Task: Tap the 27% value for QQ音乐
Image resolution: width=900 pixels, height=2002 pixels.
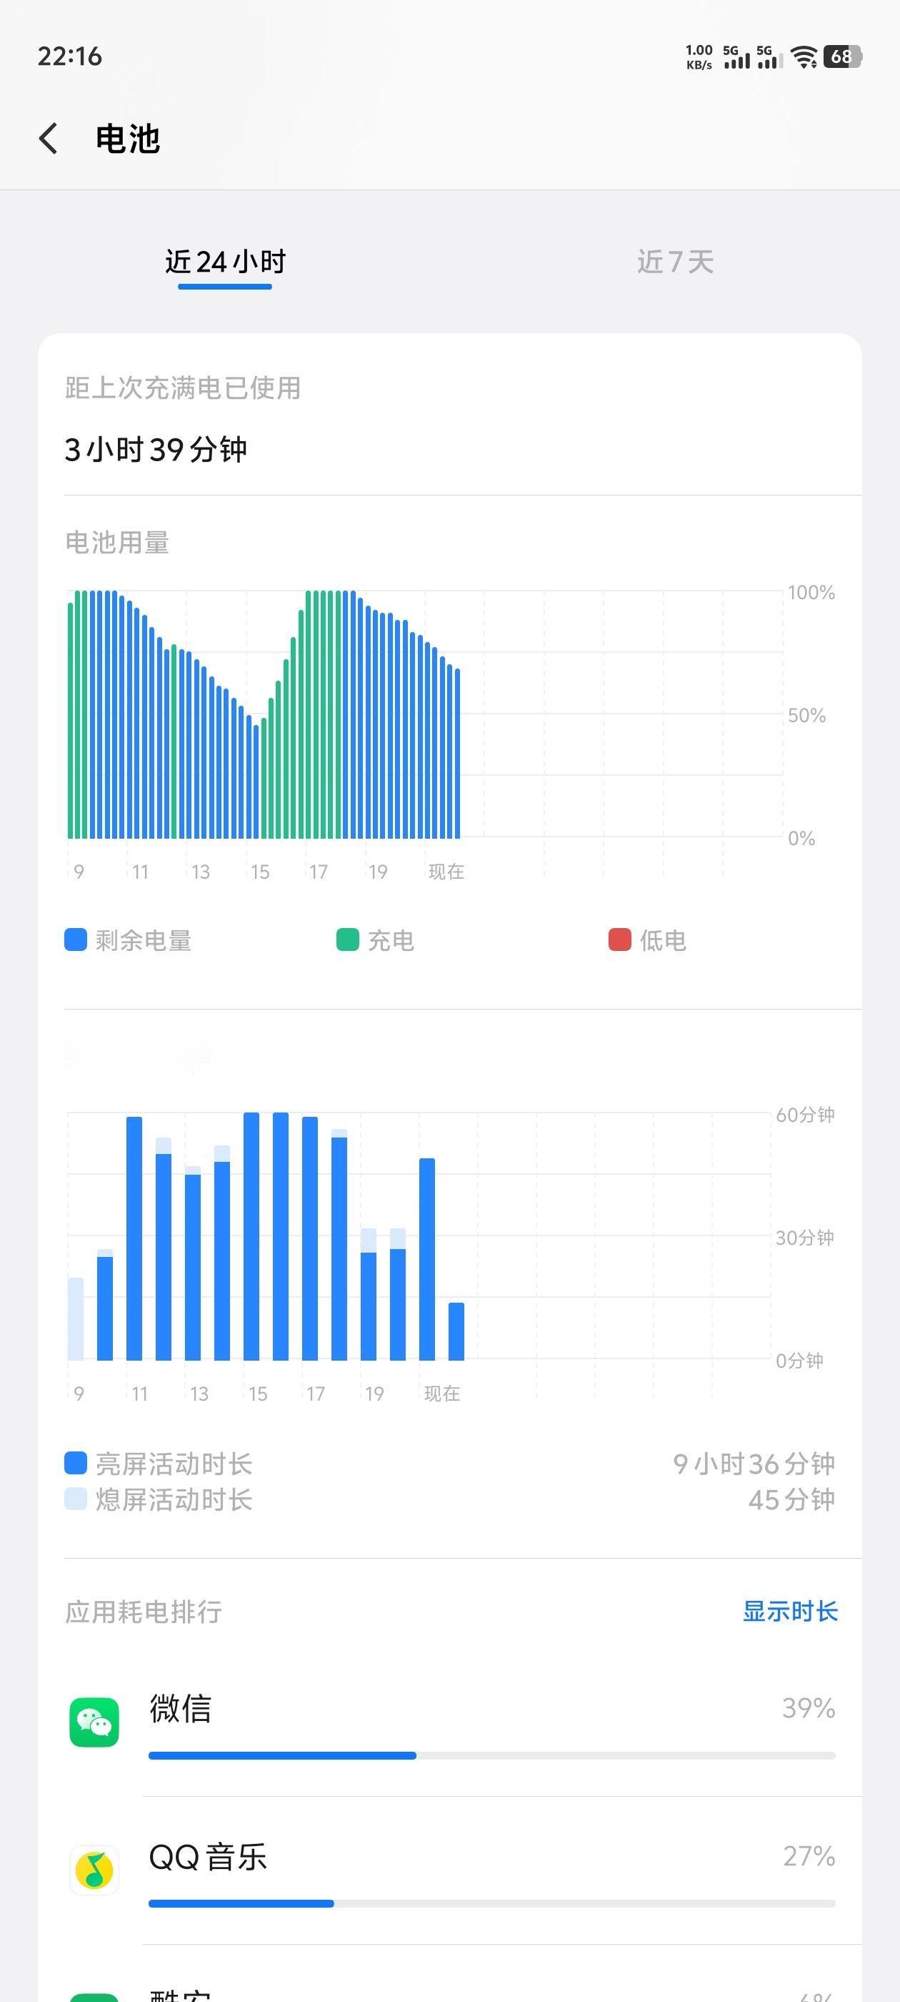Action: pyautogui.click(x=809, y=1856)
